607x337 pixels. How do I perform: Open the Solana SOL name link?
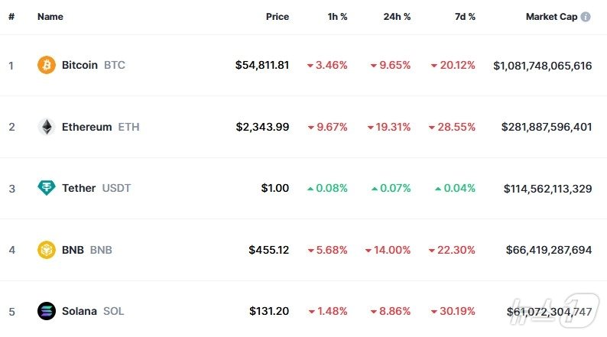pyautogui.click(x=93, y=311)
